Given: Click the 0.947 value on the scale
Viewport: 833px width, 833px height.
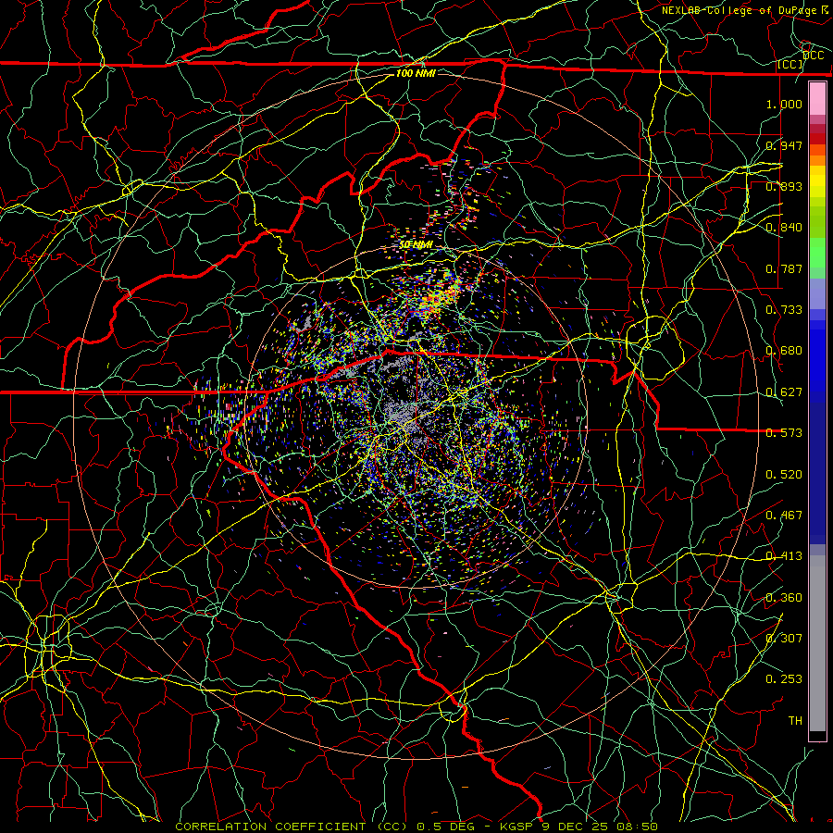Looking at the screenshot, I should coord(784,145).
